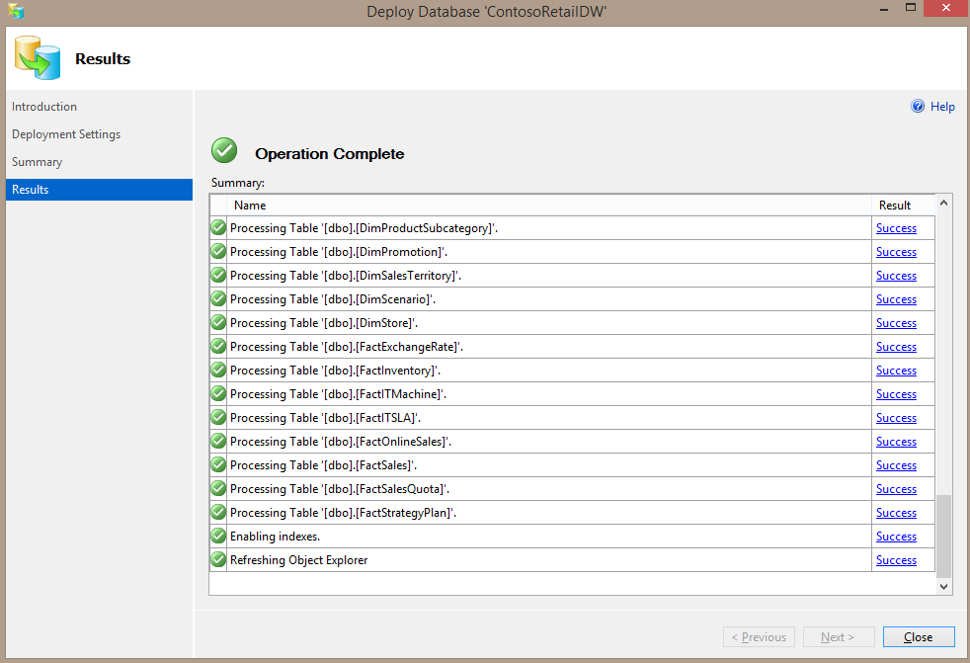The image size is (970, 663).
Task: Click status icon for FactStrategyPlan row
Action: pos(218,512)
